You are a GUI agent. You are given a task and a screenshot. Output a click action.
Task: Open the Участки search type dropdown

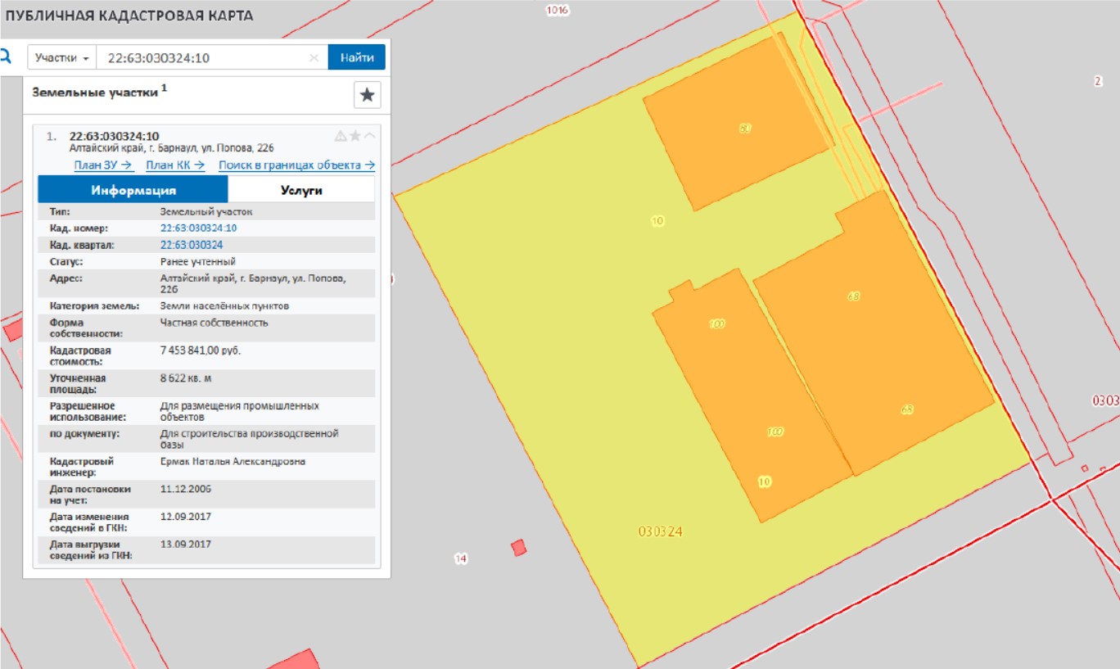click(62, 58)
